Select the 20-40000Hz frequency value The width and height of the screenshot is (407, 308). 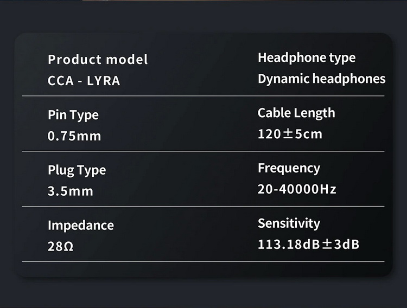[297, 189]
